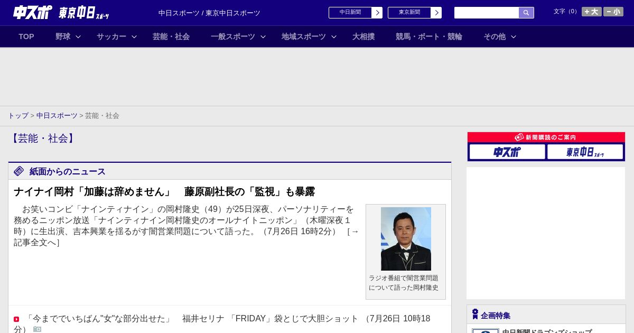The width and height of the screenshot is (634, 333).
Task: Click the 中スポ subscription button in sidebar
Action: (507, 152)
